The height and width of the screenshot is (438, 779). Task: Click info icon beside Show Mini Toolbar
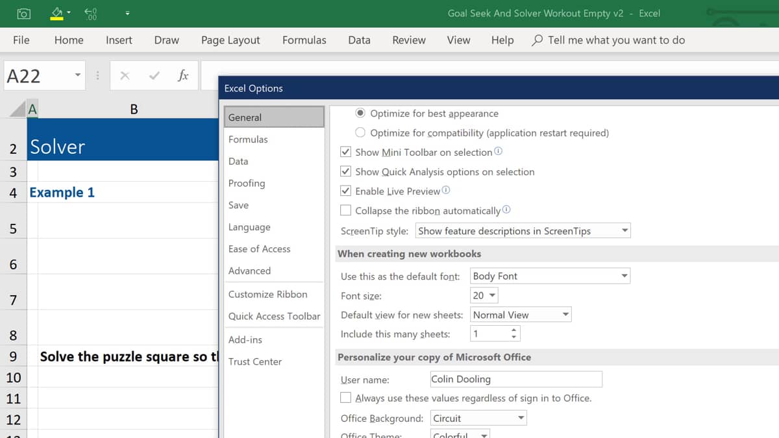(x=498, y=151)
